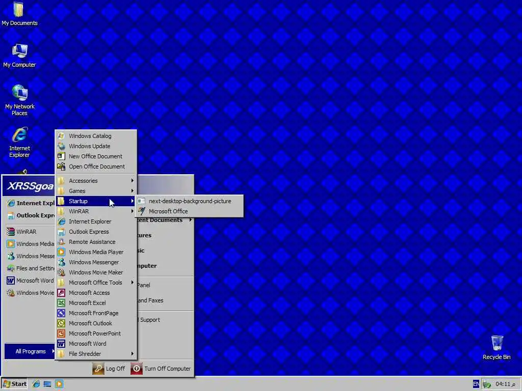Click the All Programs button
This screenshot has width=522, height=391.
[x=30, y=351]
